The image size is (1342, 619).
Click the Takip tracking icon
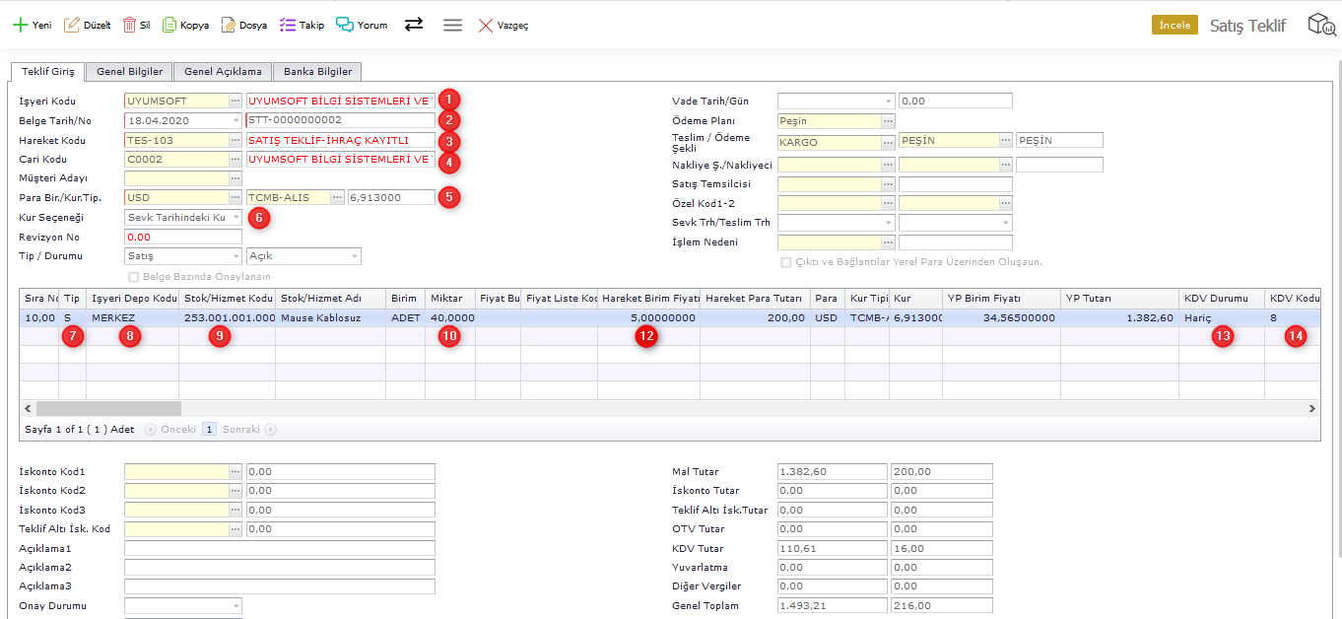tap(288, 26)
